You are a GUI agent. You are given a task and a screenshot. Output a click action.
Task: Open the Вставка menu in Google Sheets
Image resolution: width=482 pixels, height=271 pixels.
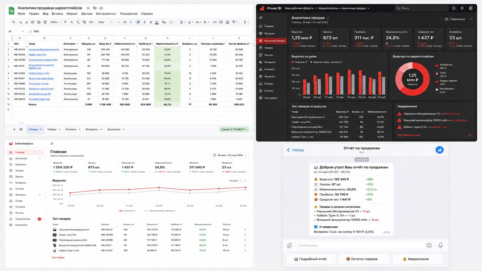click(x=57, y=14)
